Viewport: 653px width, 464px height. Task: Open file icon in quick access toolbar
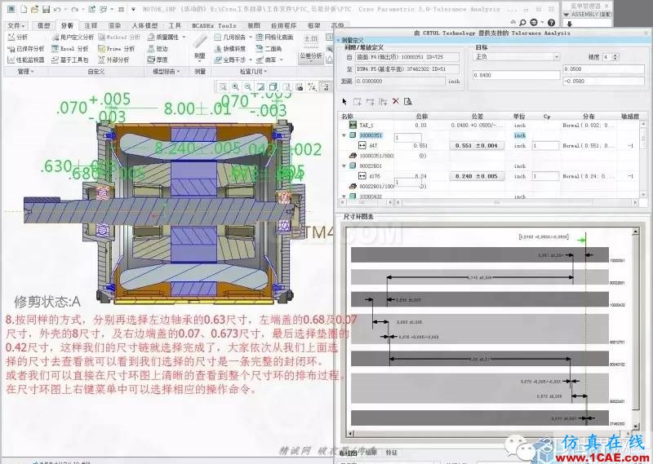(35, 9)
